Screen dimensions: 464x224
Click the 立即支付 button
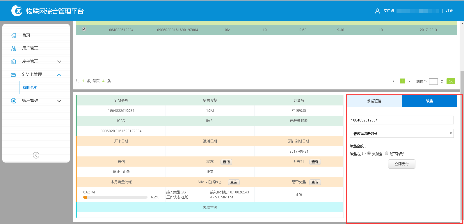point(401,164)
